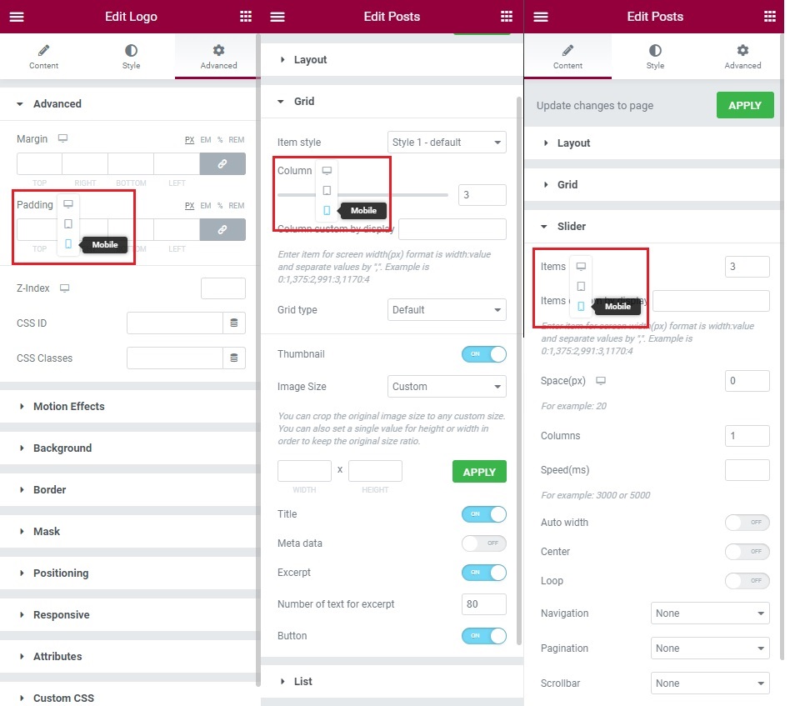Open Advanced tab in right Edit Posts panel

(742, 57)
